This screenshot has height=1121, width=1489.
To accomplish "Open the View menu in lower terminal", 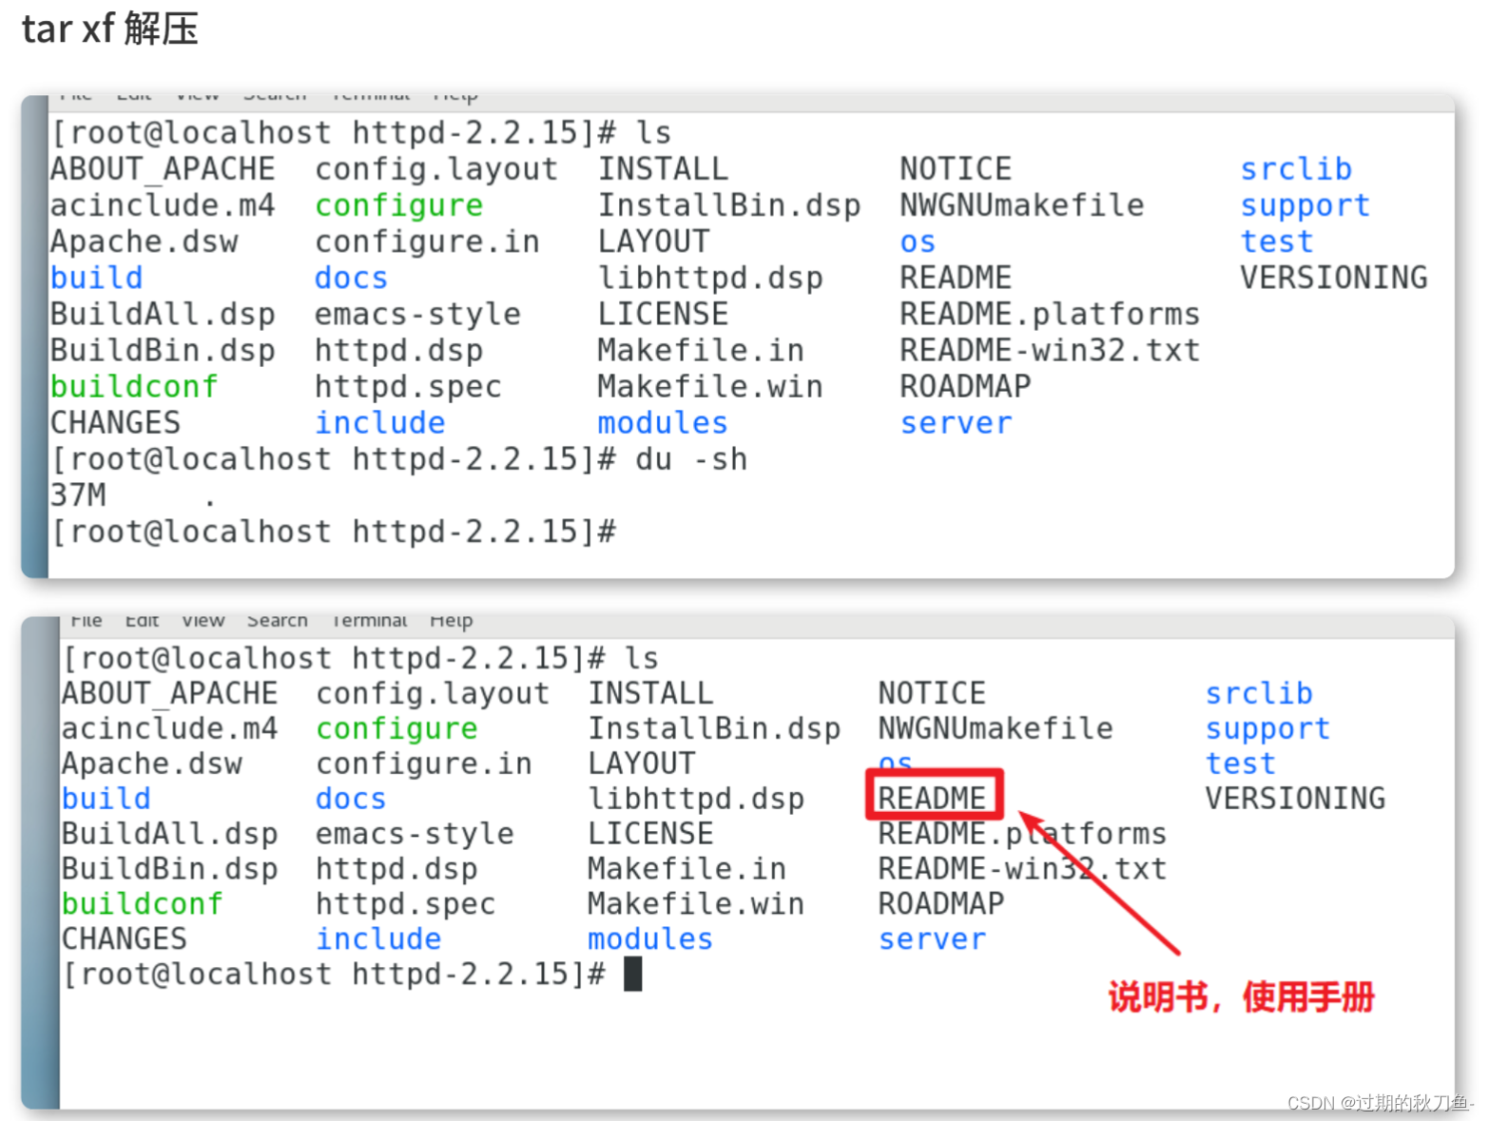I will coord(203,621).
